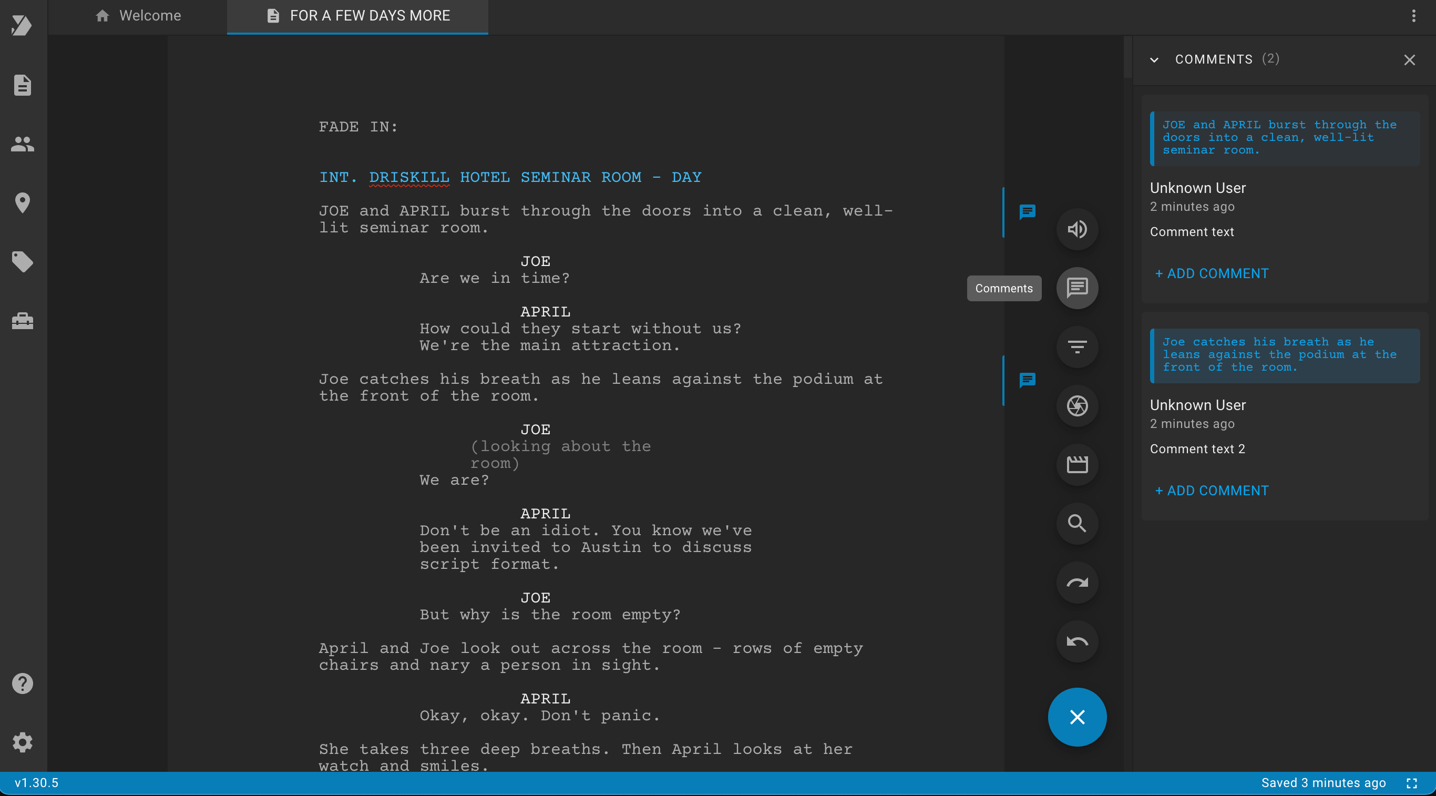This screenshot has height=796, width=1436.
Task: Open the Characters sidebar section
Action: 22,145
